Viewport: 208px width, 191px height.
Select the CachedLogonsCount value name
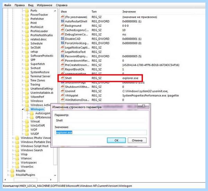pyautogui.click(x=77, y=30)
